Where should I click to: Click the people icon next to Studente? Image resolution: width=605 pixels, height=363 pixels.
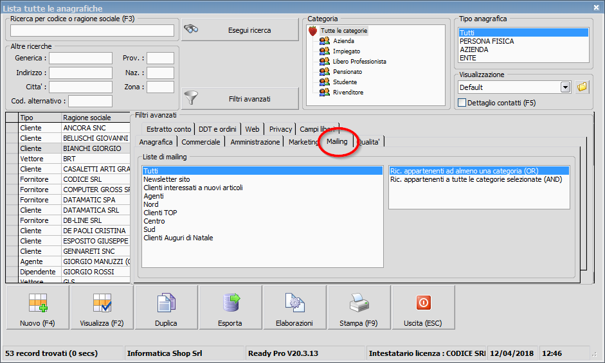coord(325,82)
